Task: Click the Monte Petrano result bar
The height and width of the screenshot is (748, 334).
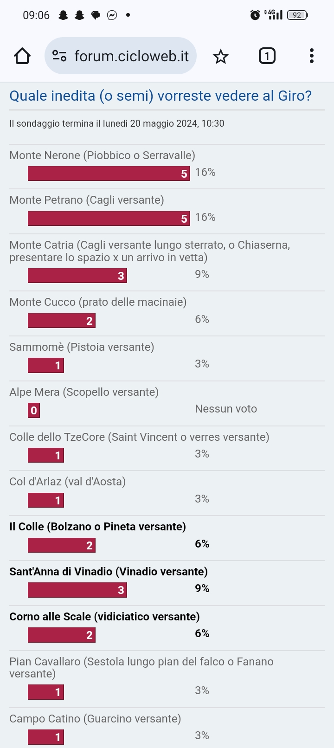Action: 109,219
